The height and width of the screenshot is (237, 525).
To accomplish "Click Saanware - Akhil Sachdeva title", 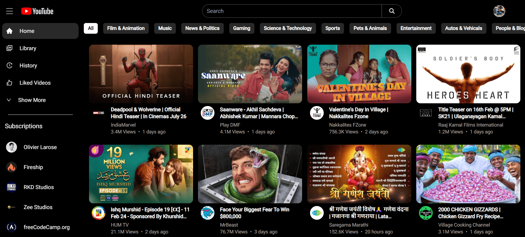I will pos(259,113).
